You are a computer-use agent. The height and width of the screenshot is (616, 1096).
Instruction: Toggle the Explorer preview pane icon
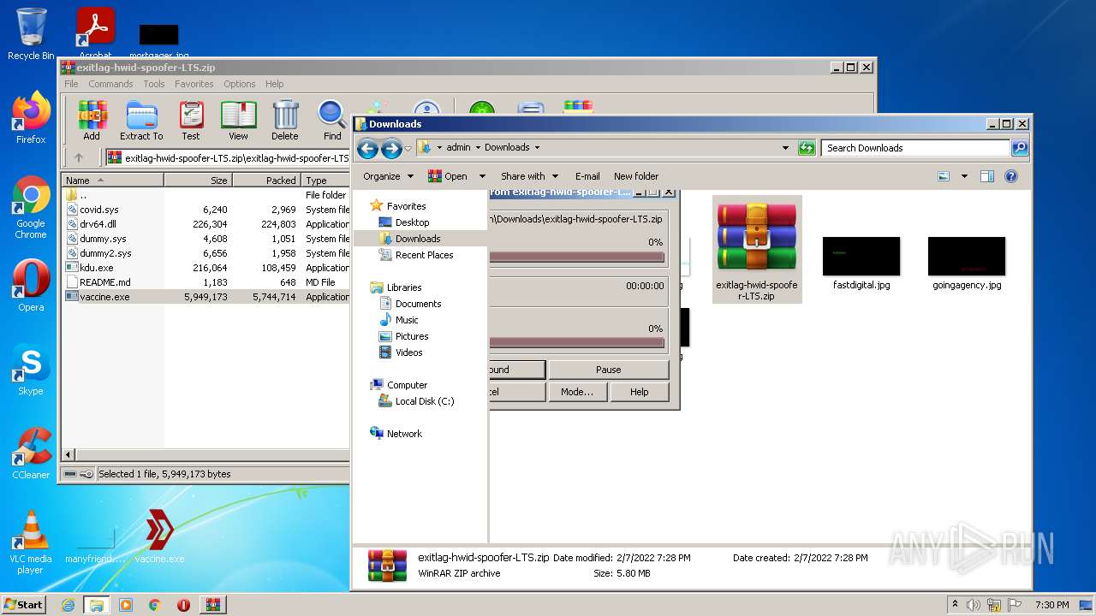(x=986, y=176)
